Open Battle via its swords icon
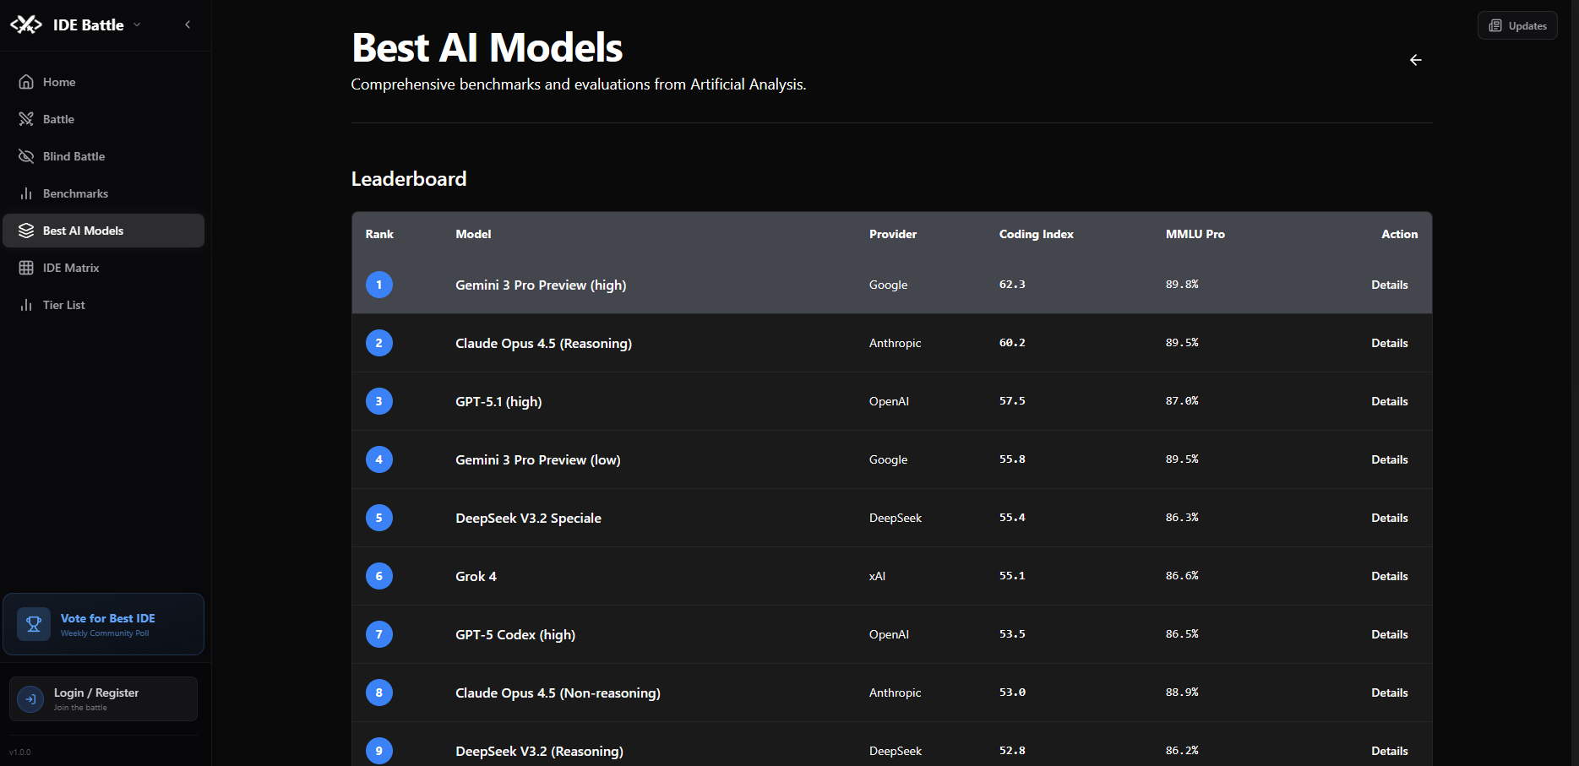 [x=27, y=118]
